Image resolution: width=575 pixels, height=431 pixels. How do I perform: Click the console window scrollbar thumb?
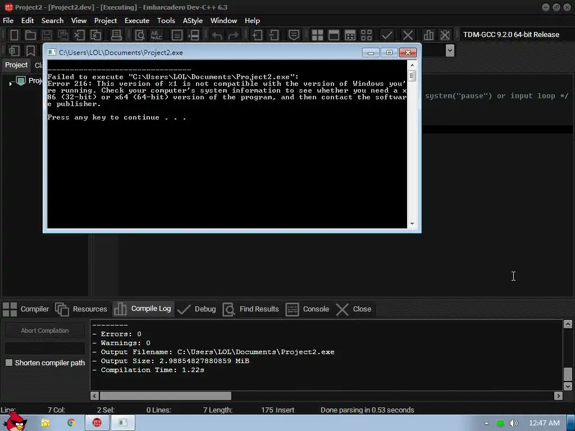(x=412, y=76)
